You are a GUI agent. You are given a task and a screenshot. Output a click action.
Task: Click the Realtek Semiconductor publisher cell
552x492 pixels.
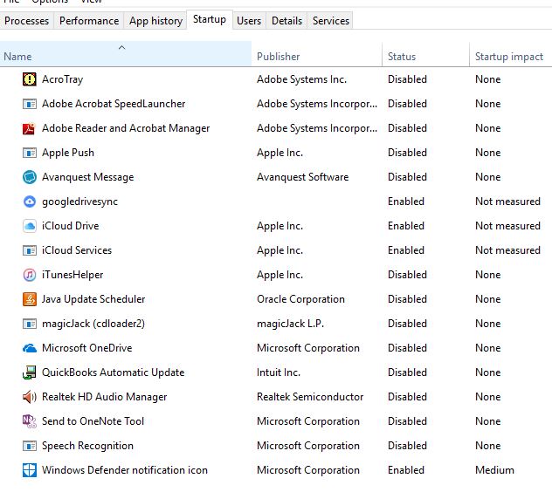[310, 397]
